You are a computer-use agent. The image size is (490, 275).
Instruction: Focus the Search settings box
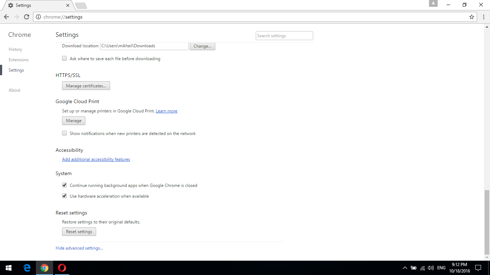284,36
